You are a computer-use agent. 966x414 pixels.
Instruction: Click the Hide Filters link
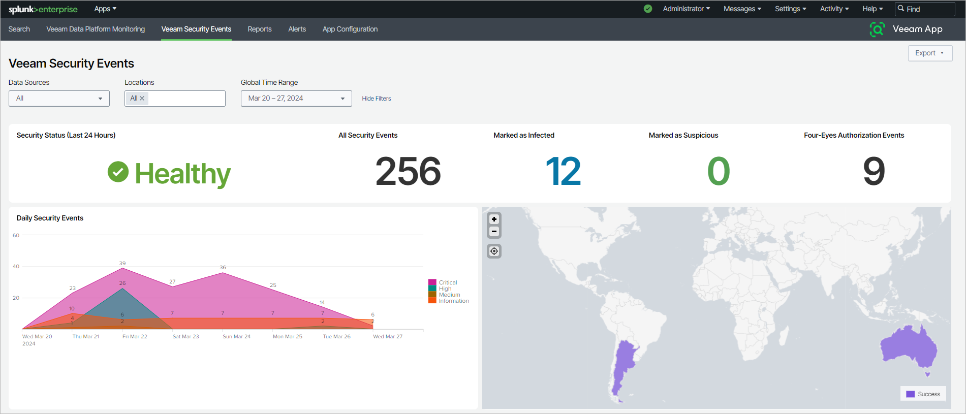(x=377, y=99)
